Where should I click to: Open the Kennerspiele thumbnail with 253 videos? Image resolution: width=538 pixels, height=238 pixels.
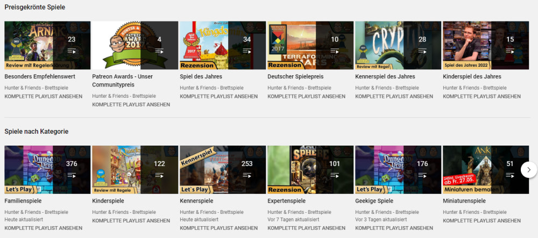click(x=223, y=170)
